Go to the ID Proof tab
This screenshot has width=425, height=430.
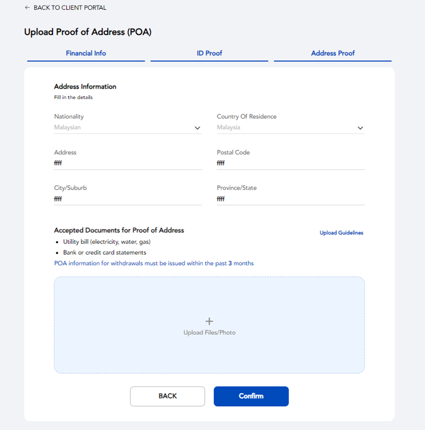[209, 53]
